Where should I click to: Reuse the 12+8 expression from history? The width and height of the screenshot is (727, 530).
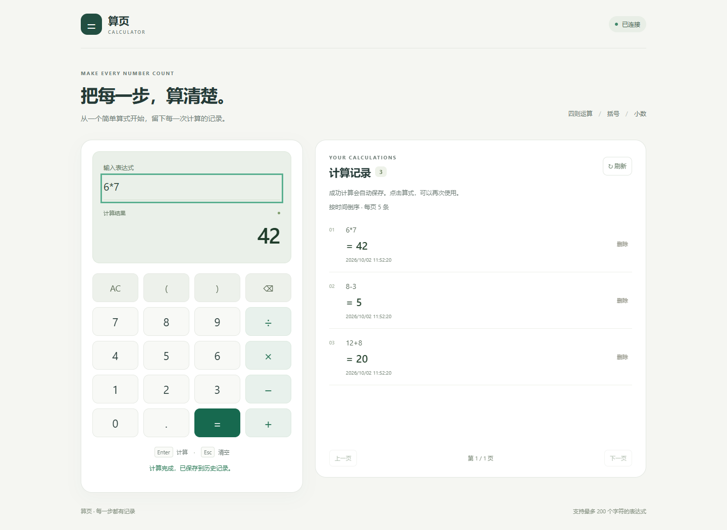(x=354, y=343)
